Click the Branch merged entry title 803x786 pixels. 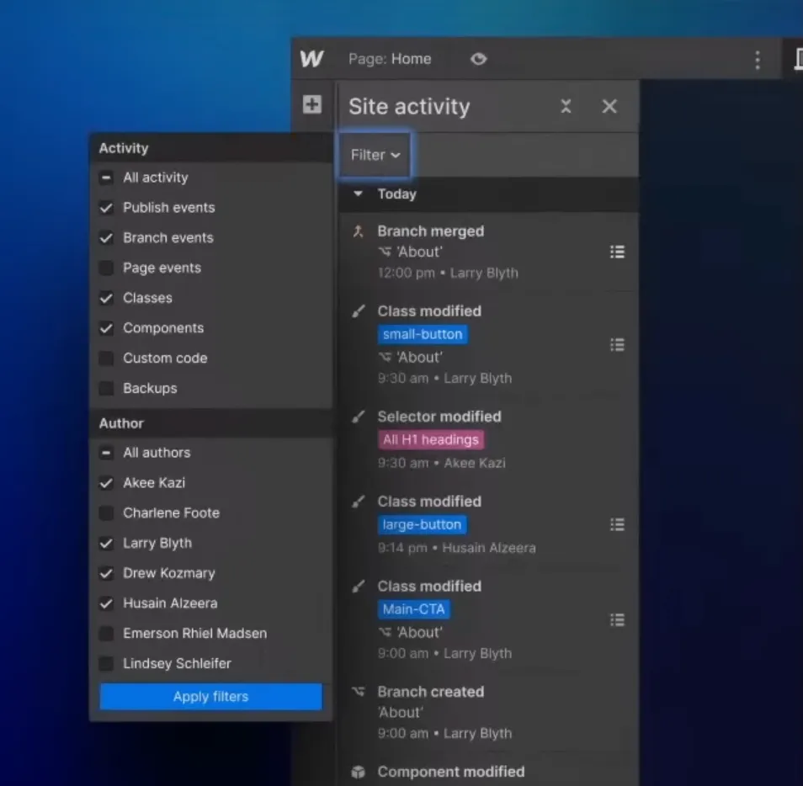[x=431, y=231]
